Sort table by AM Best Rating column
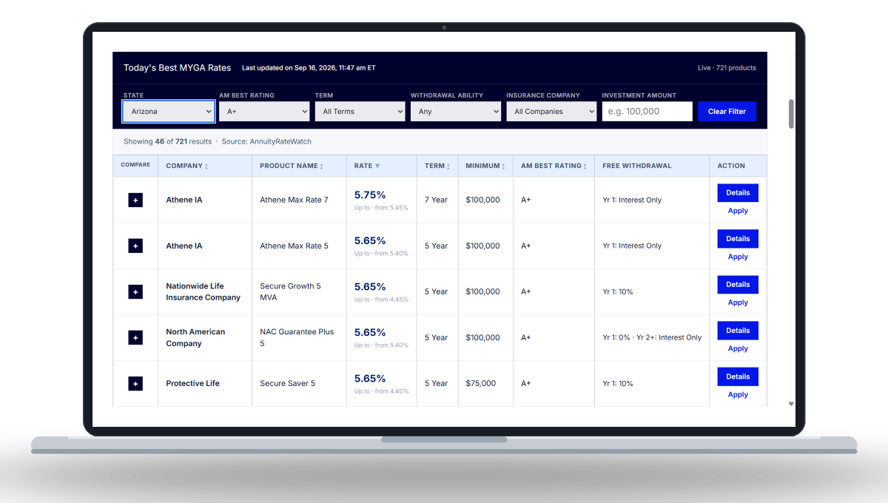The height and width of the screenshot is (503, 888). [x=554, y=166]
